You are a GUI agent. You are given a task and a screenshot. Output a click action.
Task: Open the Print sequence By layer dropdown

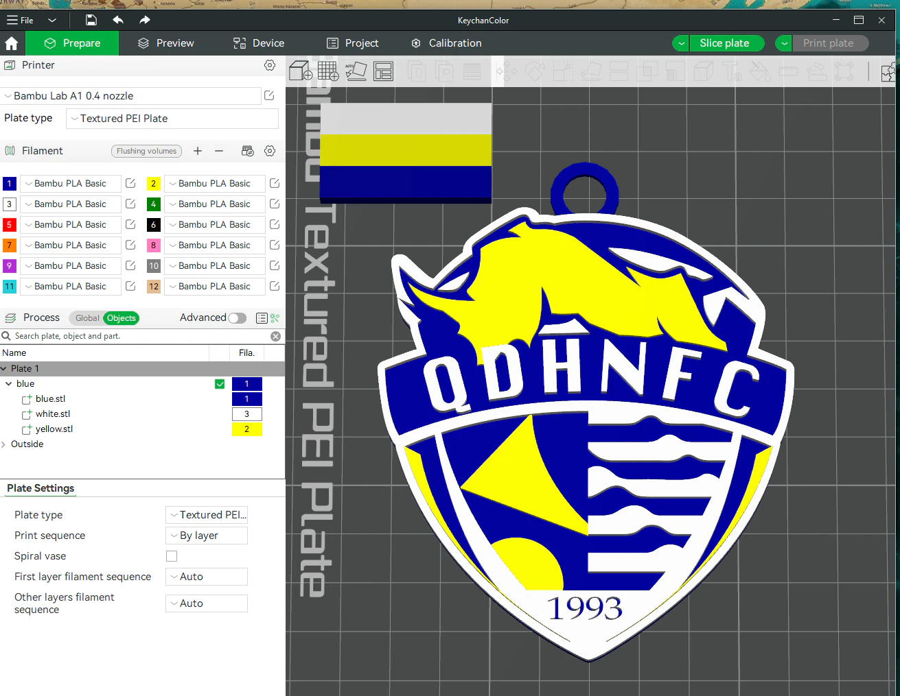207,536
